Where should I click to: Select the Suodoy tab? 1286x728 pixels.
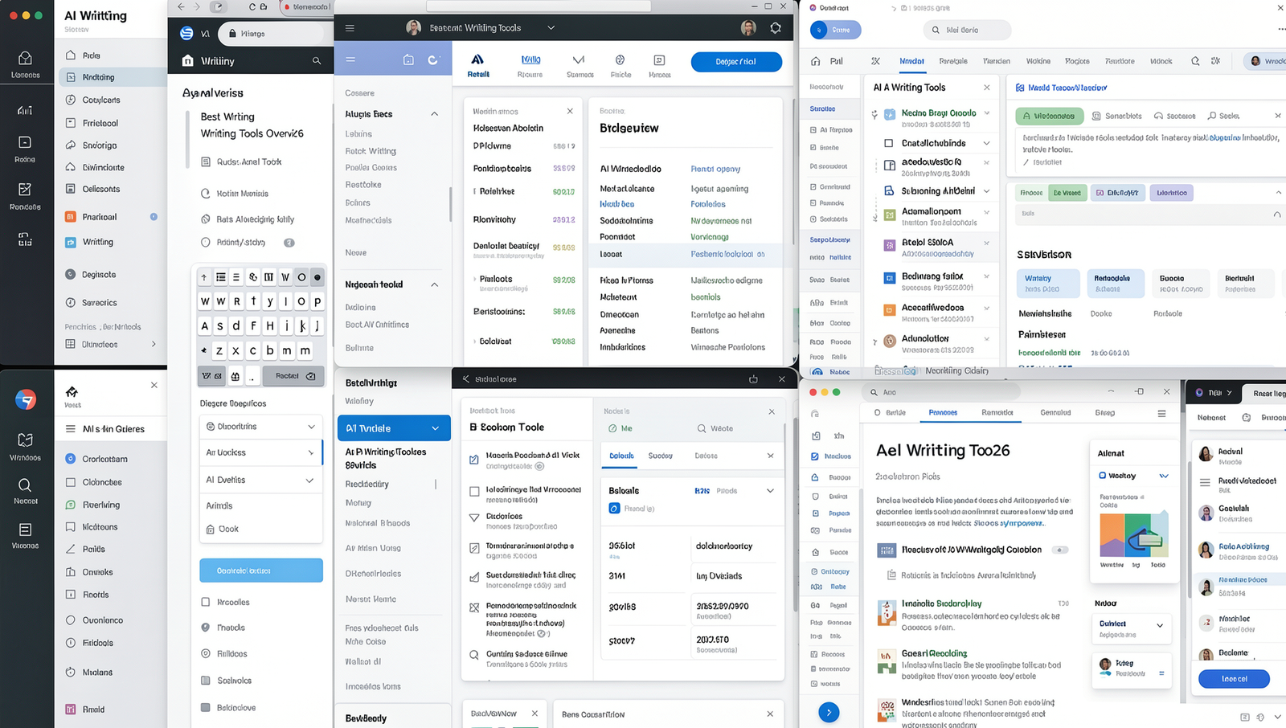tap(661, 456)
